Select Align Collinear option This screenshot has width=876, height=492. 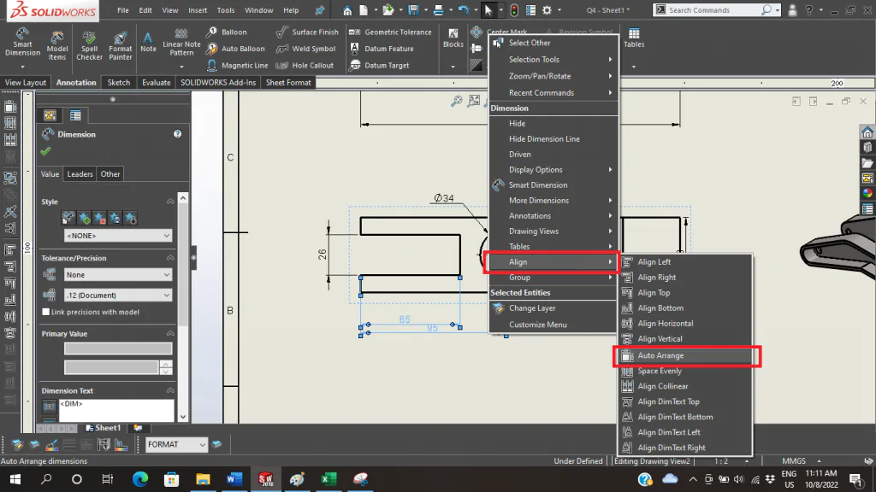(686, 386)
